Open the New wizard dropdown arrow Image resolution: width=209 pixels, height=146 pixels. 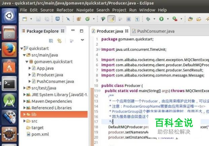tap(31, 19)
